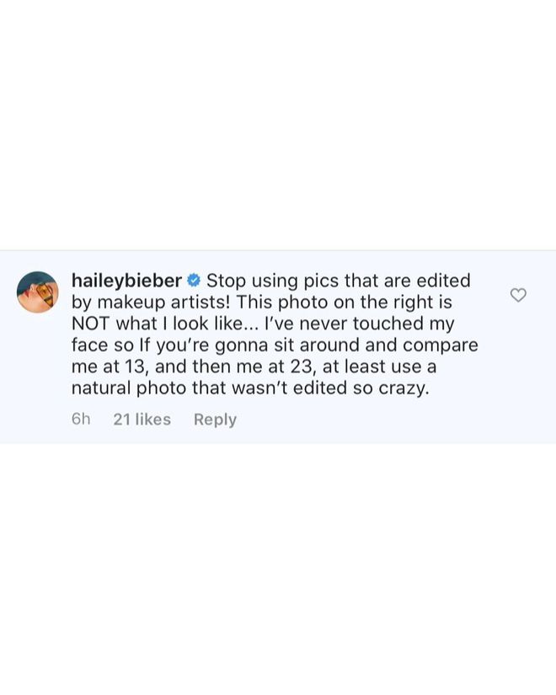Image resolution: width=556 pixels, height=695 pixels.
Task: Click the blue verified badge
Action: [194, 281]
